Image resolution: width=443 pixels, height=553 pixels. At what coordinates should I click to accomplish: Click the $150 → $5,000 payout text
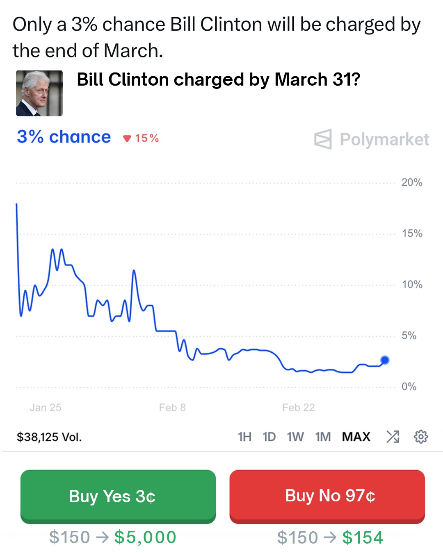pos(112,537)
